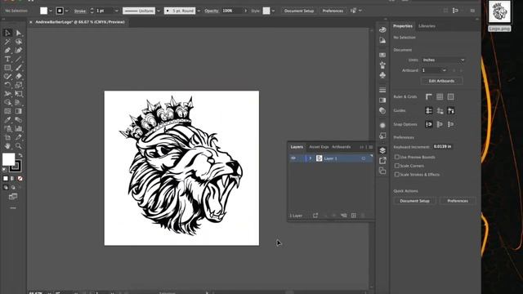Screen dimensions: 523x294
Task: Open the 5 pt. Round brush dropdown
Action: (x=199, y=11)
